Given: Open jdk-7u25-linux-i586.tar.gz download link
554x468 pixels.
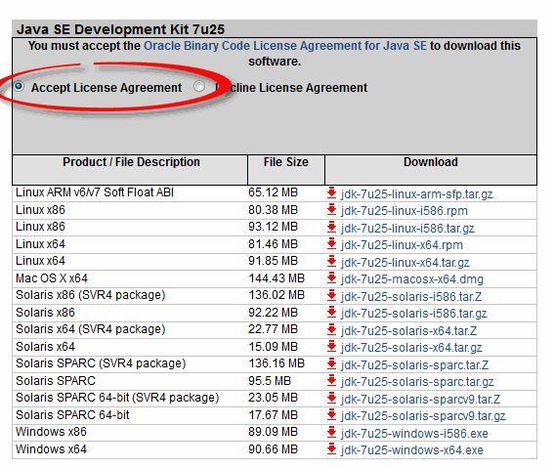Looking at the screenshot, I should coord(407,229).
